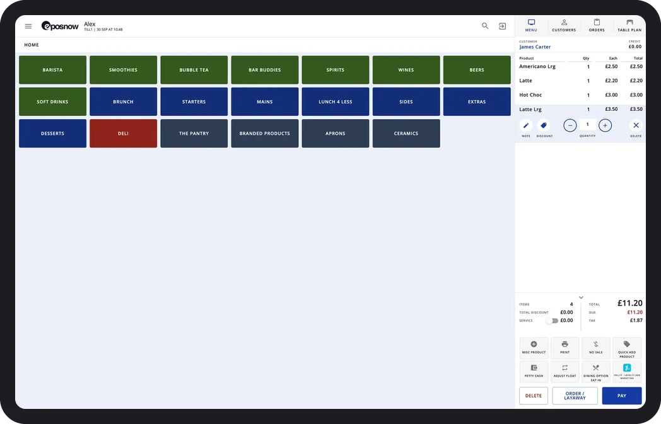Viewport: 661px width, 424px height.
Task: Open the Table Plan tab
Action: (629, 25)
